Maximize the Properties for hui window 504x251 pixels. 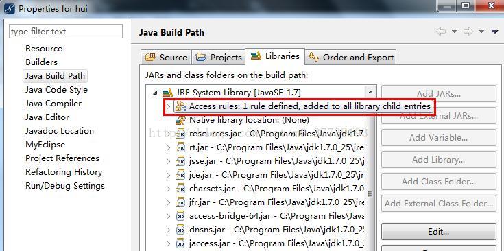[466, 5]
